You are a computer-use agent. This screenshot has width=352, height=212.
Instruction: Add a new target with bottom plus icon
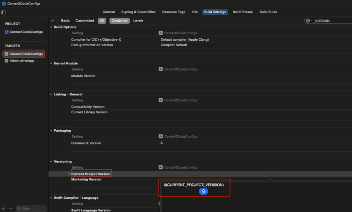point(3,209)
